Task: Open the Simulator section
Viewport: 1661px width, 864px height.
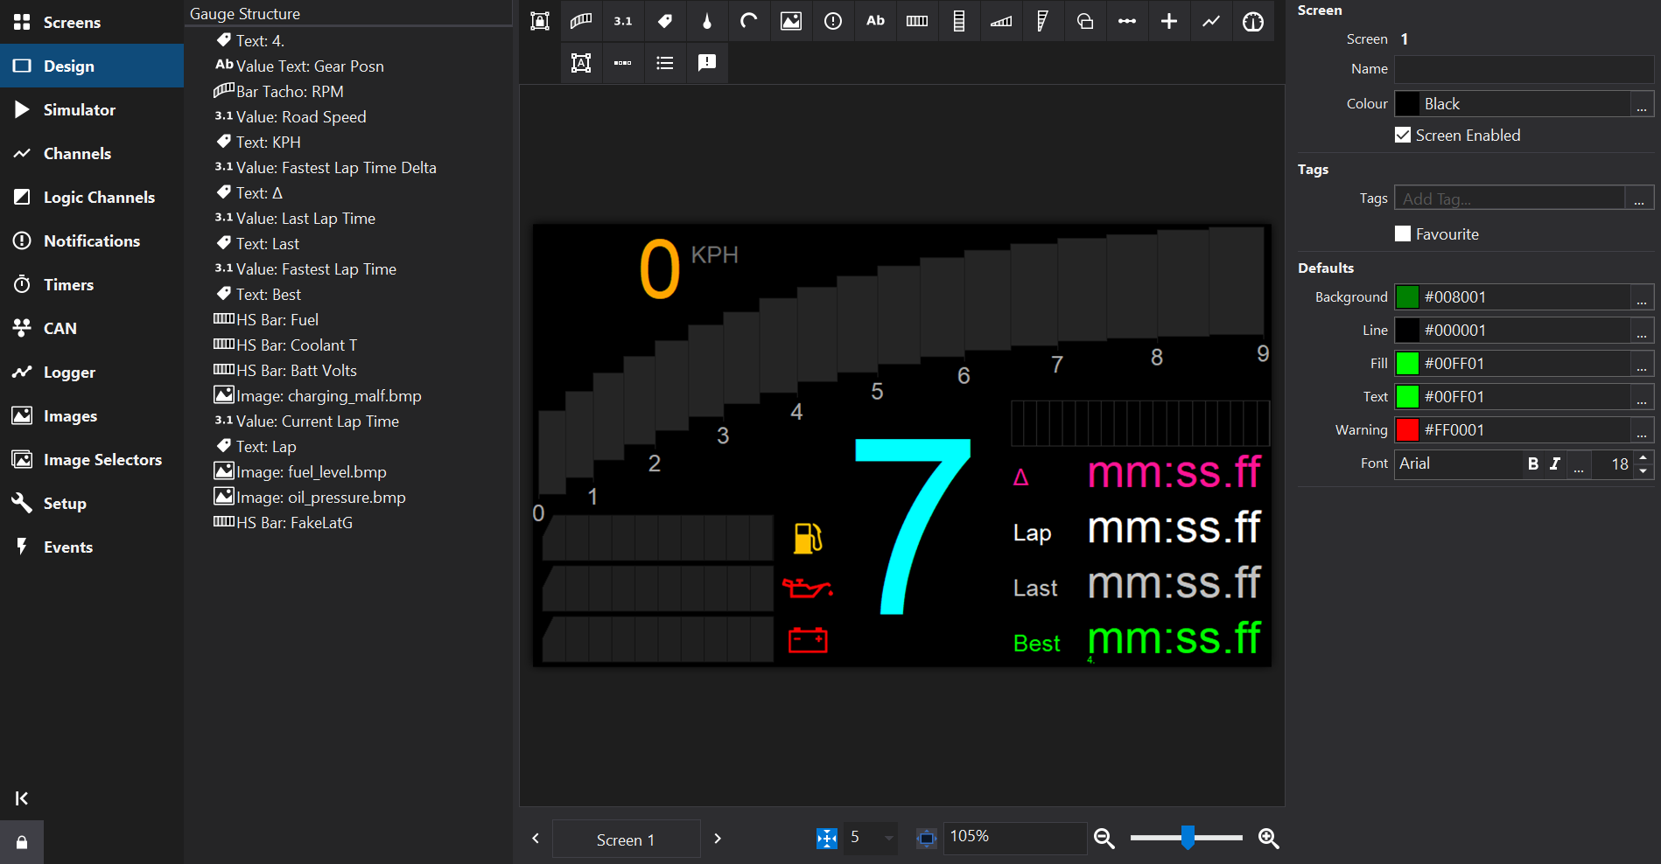Action: point(79,110)
